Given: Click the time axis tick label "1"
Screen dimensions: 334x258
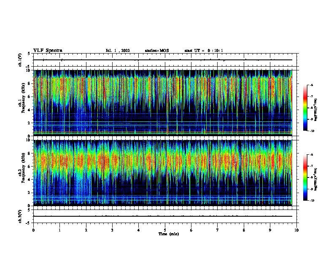Looking at the screenshot, I should (x=59, y=230).
